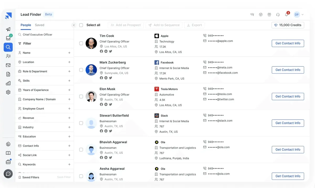
Task: Click the 15,000 Credits button
Action: [288, 25]
